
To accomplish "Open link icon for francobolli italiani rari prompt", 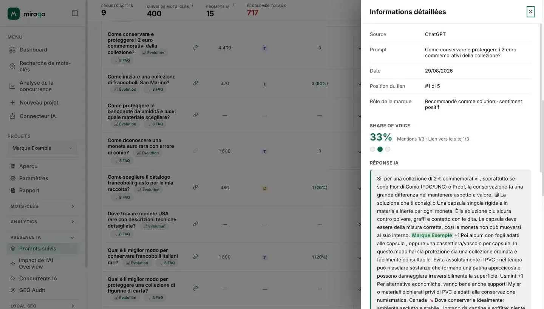I will (x=195, y=257).
